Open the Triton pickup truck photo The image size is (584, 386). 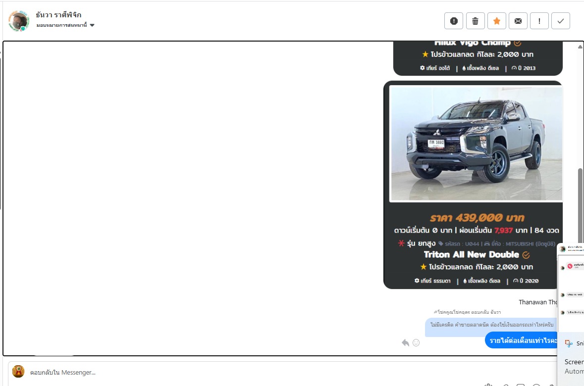click(x=476, y=144)
